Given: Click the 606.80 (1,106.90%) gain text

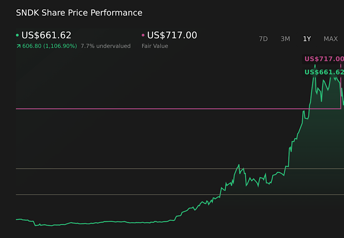Looking at the screenshot, I should point(49,46).
